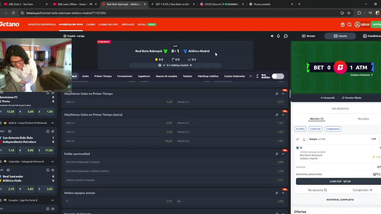Viewport: 381px width, 214px height.
Task: Star the Bolivia Copa Division Profesional league
Action: click(x=1, y=123)
